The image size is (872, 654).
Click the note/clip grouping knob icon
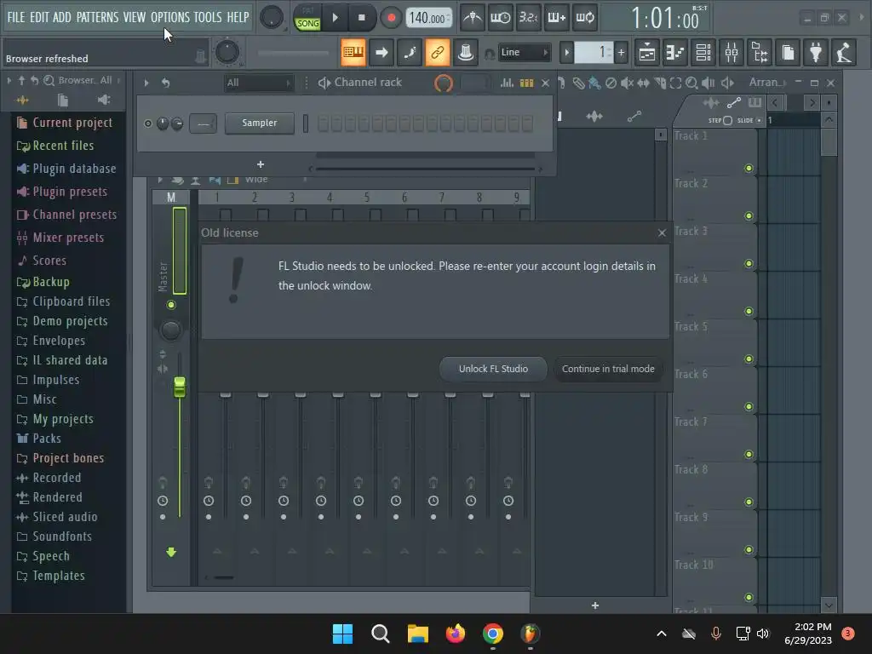point(466,52)
